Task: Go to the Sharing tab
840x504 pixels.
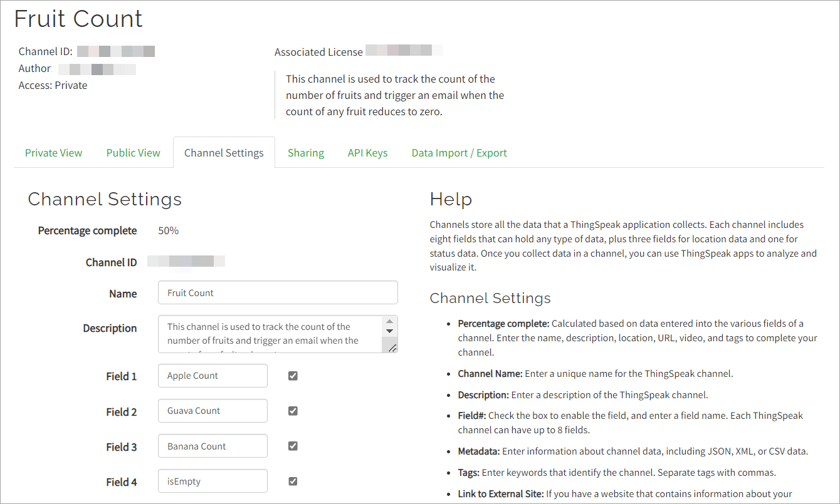Action: point(306,153)
